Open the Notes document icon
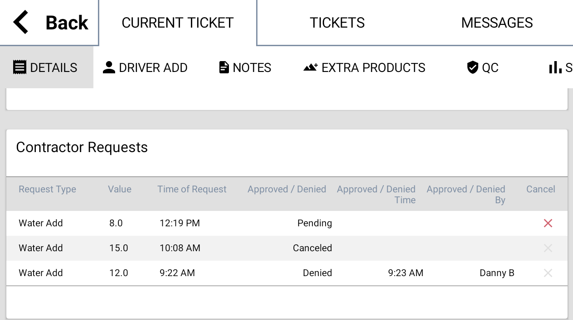 pyautogui.click(x=223, y=67)
